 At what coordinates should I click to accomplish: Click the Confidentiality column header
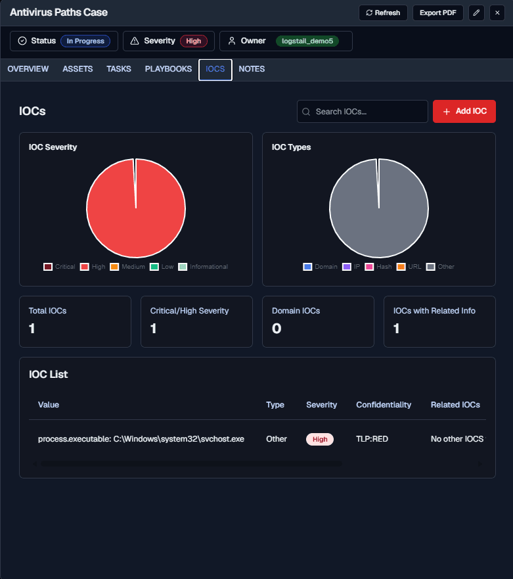[384, 405]
